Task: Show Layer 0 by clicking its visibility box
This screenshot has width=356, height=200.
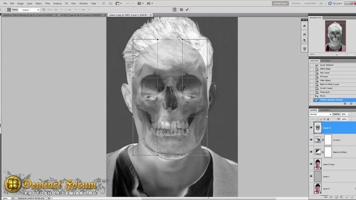Action: (x=311, y=188)
